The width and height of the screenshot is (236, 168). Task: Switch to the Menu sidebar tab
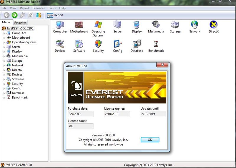click(x=6, y=22)
